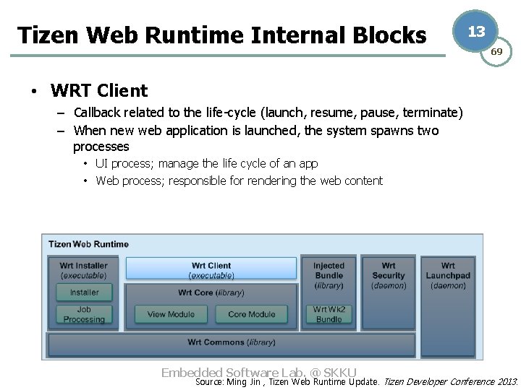The width and height of the screenshot is (521, 390).
Task: Click the 'Embedded Software Lab. @ SKKU' footer
Action: tap(259, 373)
